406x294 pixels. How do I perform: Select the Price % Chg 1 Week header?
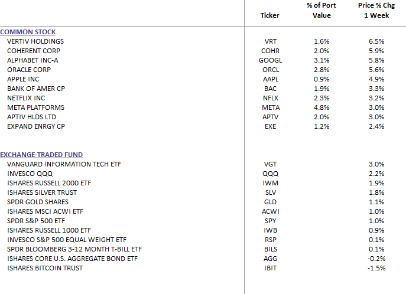(x=376, y=11)
